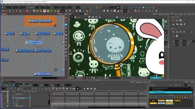Click the Frame number input field
Image resolution: width=195 pixels, height=109 pixels.
pyautogui.click(x=35, y=85)
